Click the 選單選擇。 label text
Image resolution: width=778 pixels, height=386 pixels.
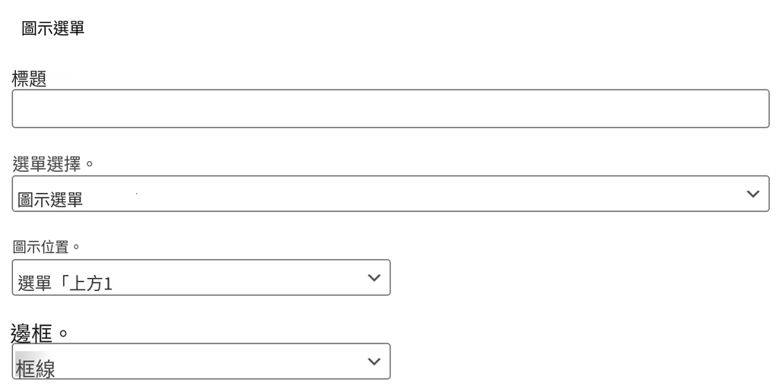pyautogui.click(x=53, y=163)
